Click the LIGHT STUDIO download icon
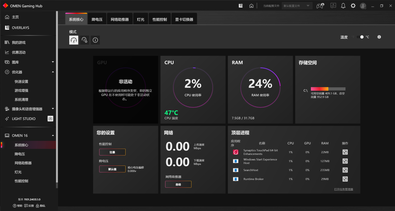The height and width of the screenshot is (211, 395). click(50, 118)
